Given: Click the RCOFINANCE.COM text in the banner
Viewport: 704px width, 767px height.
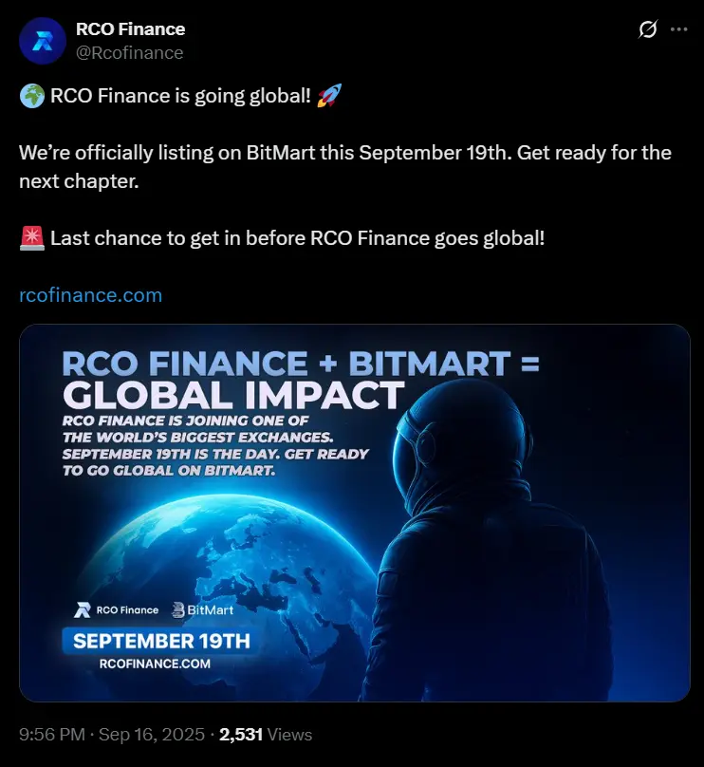Looking at the screenshot, I should (x=155, y=664).
